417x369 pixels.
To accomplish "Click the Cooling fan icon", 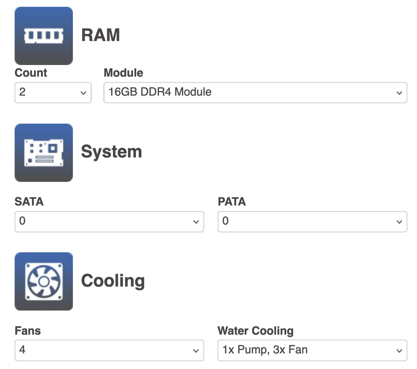I will 44,281.
